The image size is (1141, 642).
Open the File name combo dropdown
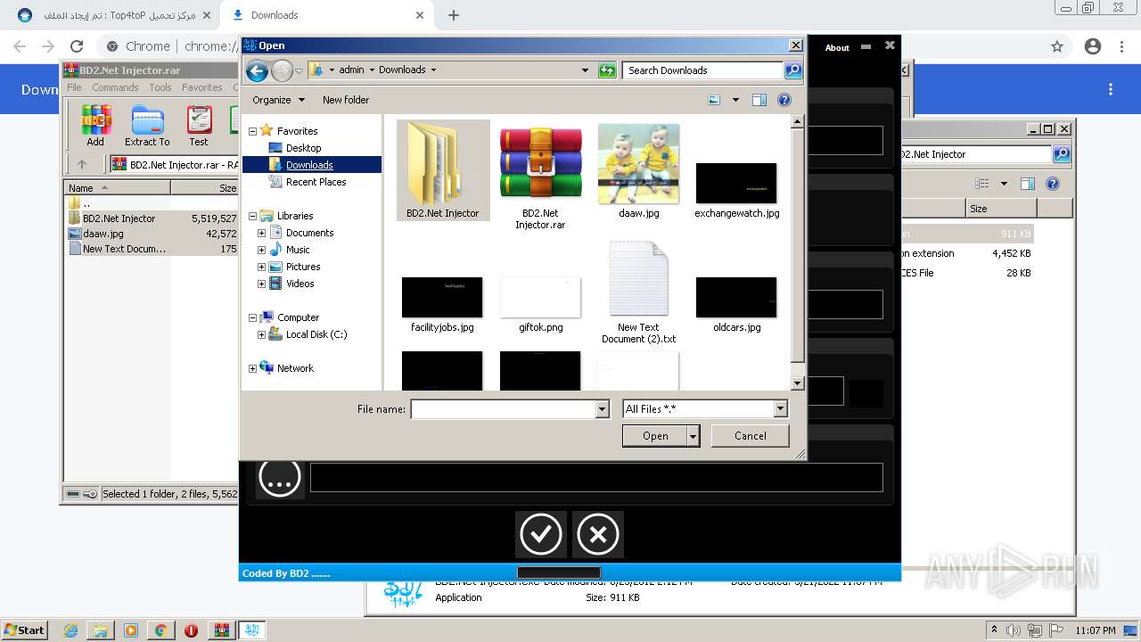[603, 409]
